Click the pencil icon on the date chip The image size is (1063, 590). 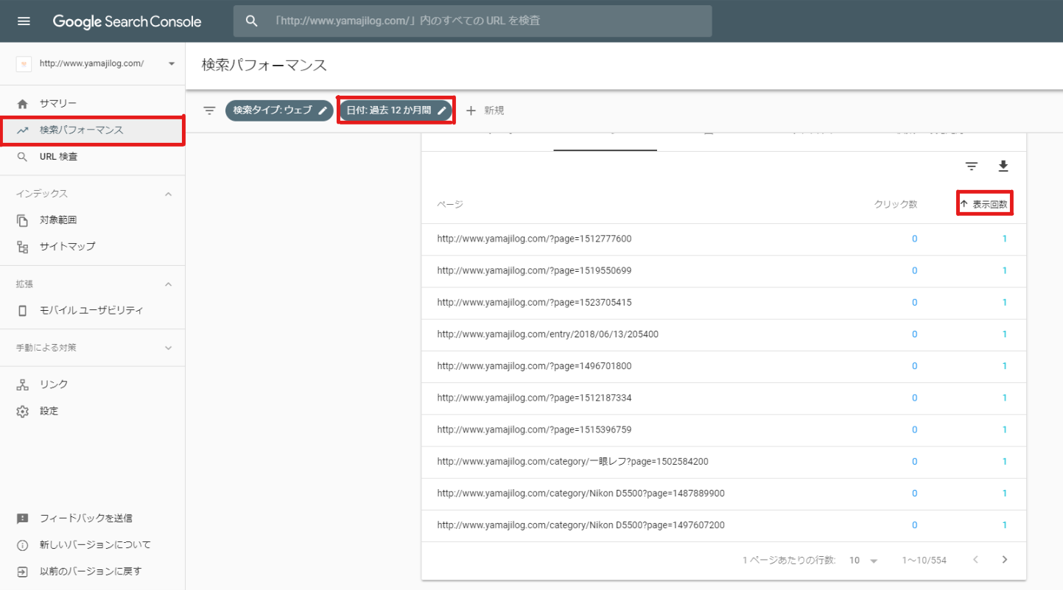coord(442,110)
